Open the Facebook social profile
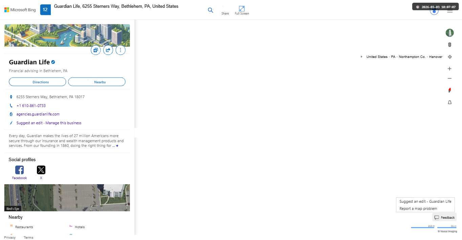 pos(20,173)
